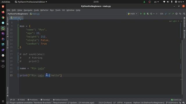Open the en keyboard layout dropdown
Image resolution: width=186 pixels, height=104 pixels.
click(156, 2)
